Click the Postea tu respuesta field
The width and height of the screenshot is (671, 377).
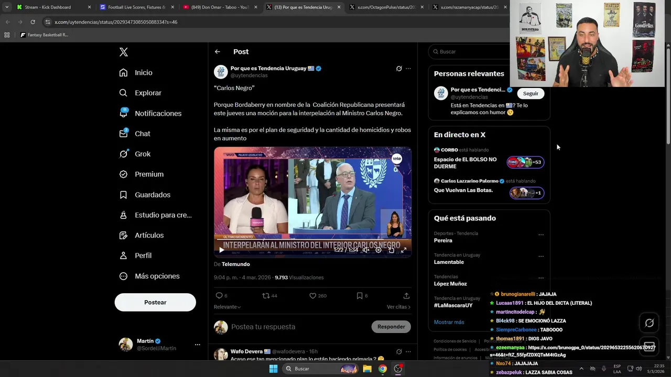[299, 327]
